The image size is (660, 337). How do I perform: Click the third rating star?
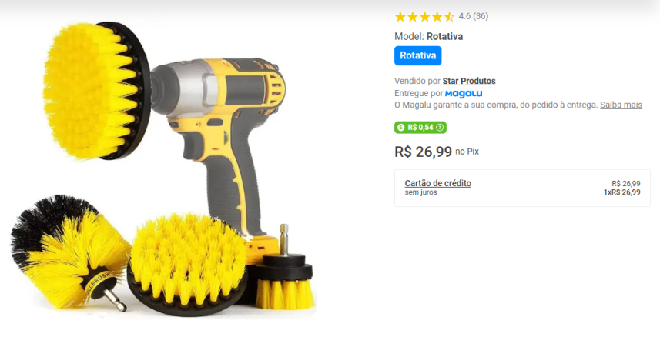click(424, 17)
